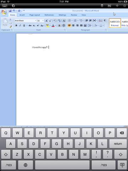Open the Home ribbon tab

click(12, 15)
